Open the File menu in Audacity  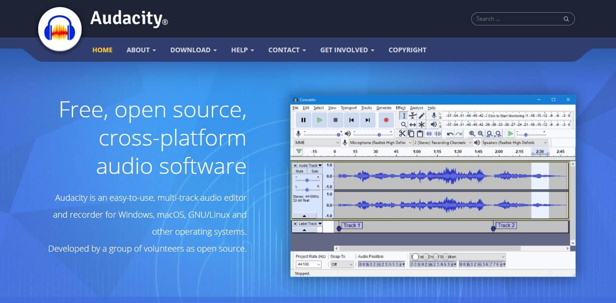click(x=295, y=108)
